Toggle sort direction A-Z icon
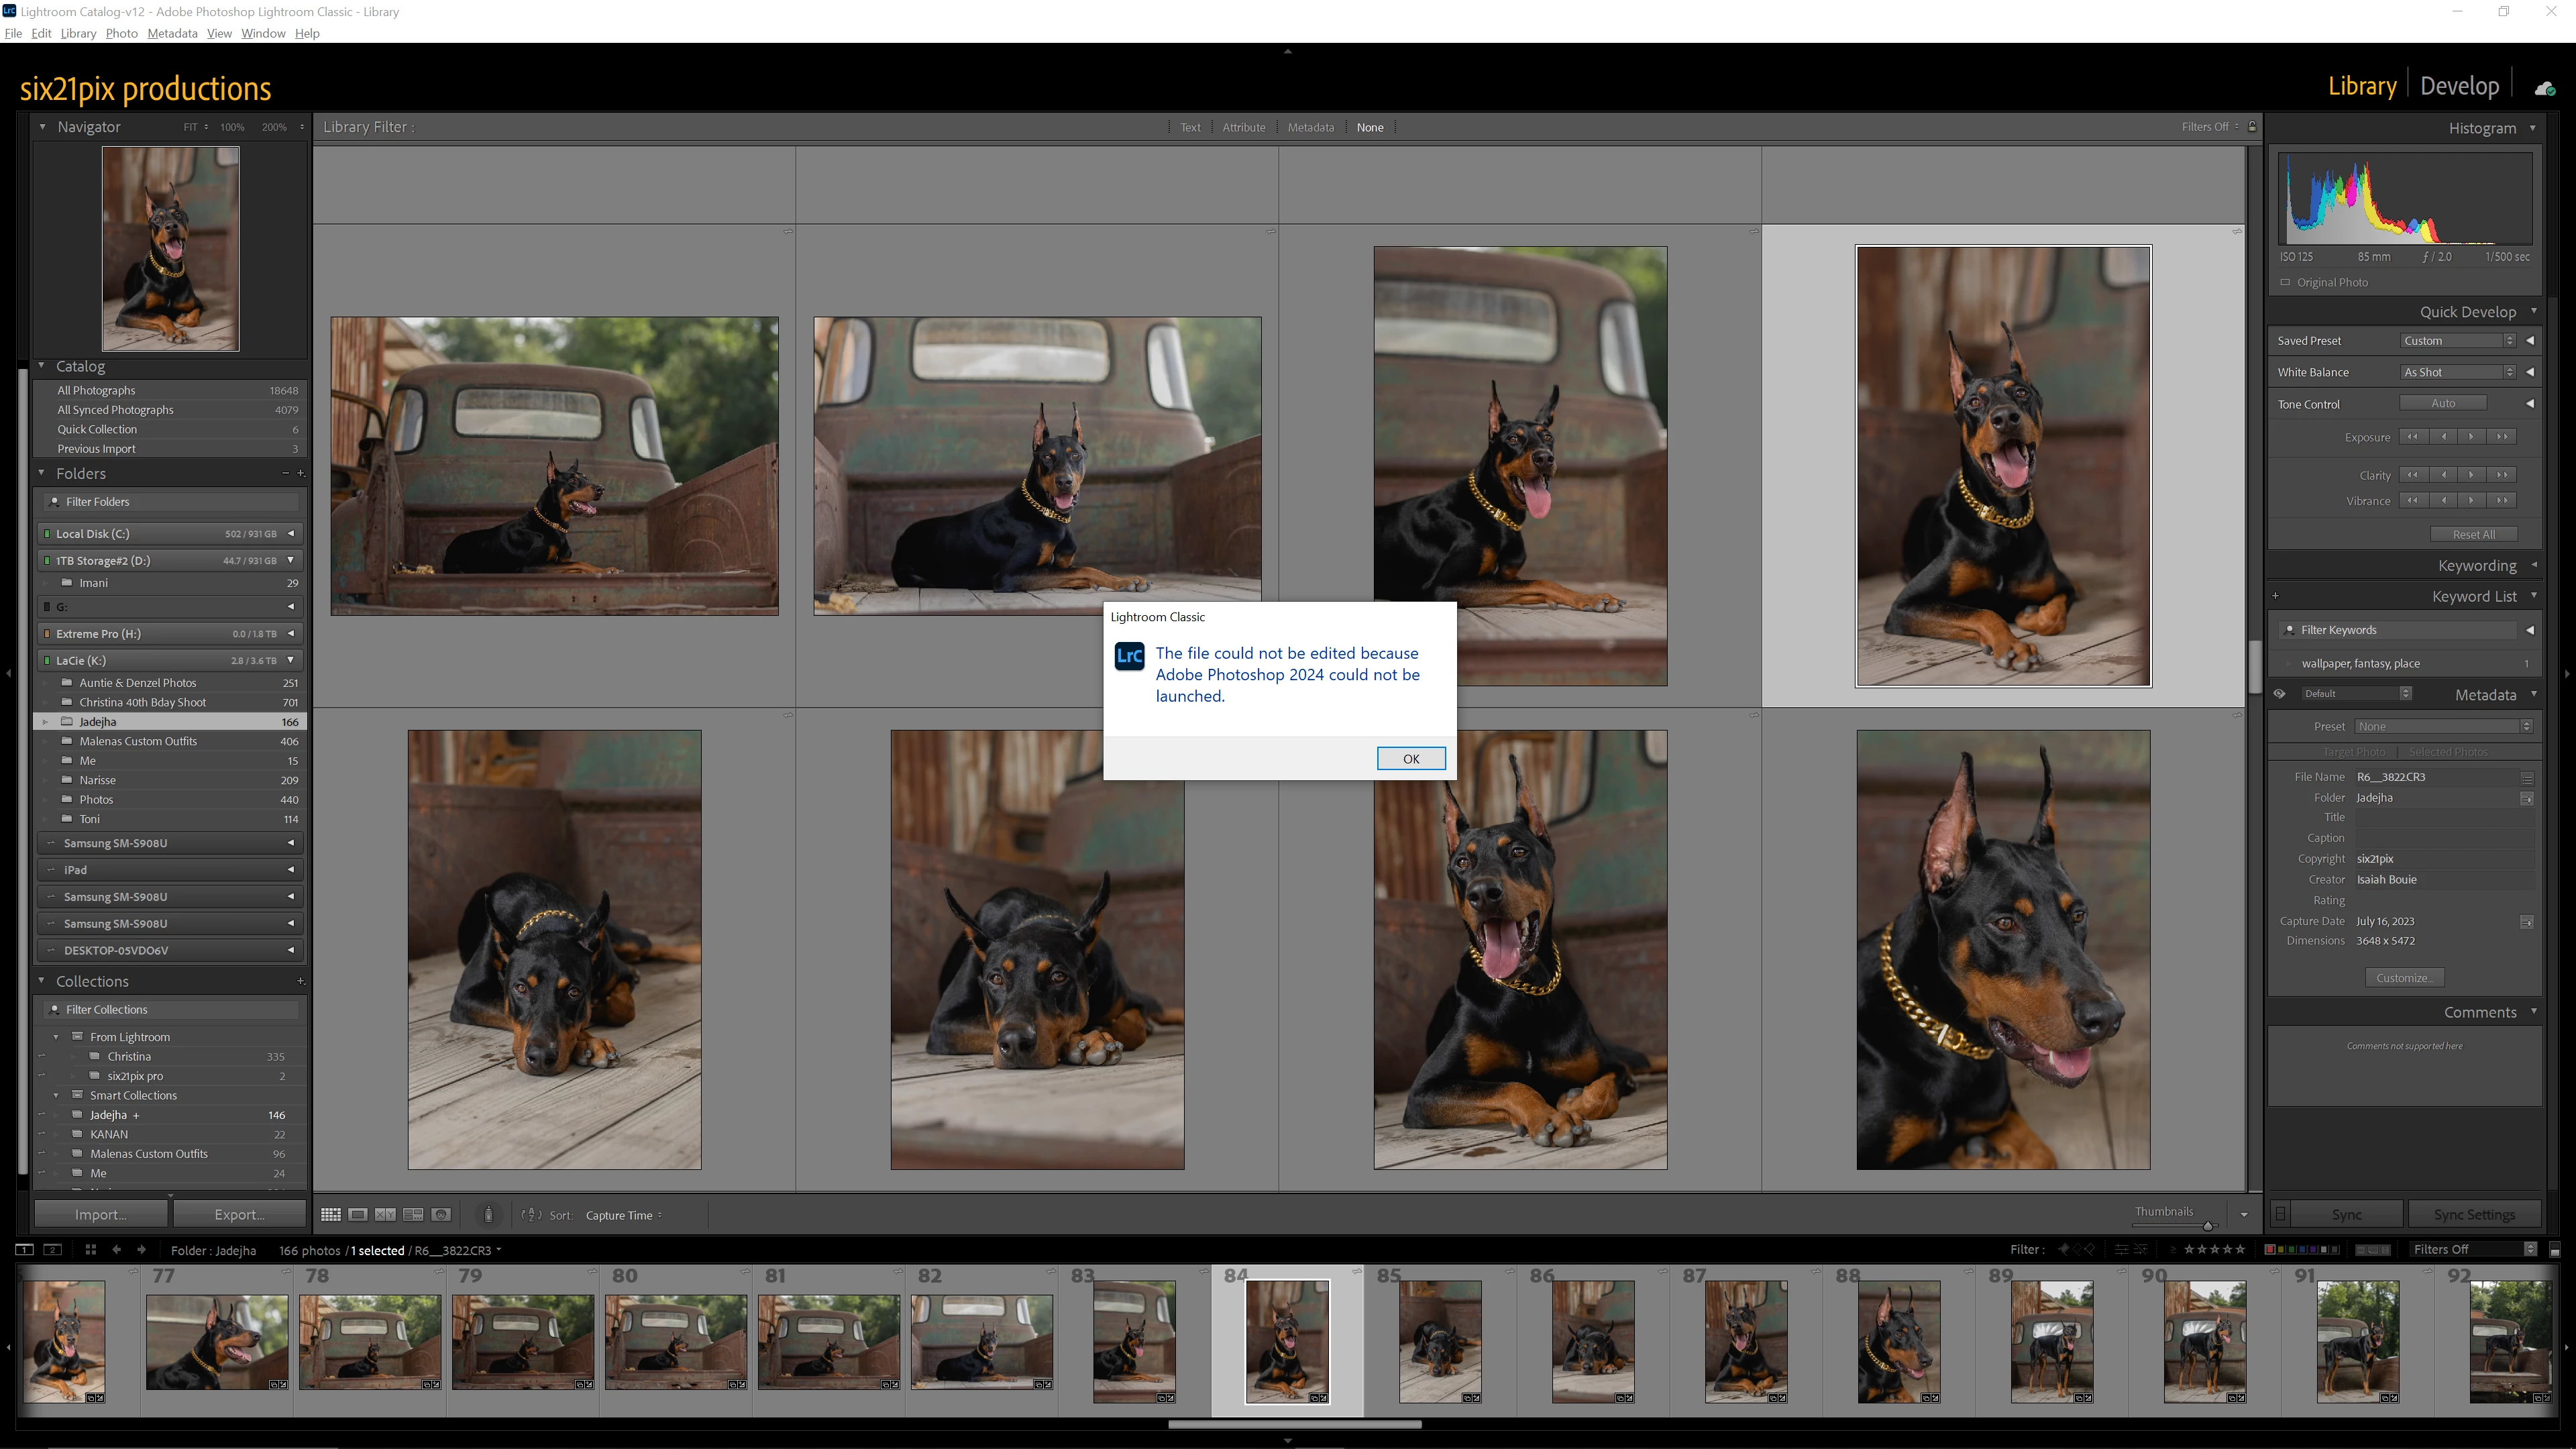Screen dimensions: 2576x1449 532,1214
